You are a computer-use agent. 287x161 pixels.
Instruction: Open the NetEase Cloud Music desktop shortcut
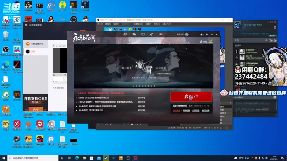pos(17,125)
